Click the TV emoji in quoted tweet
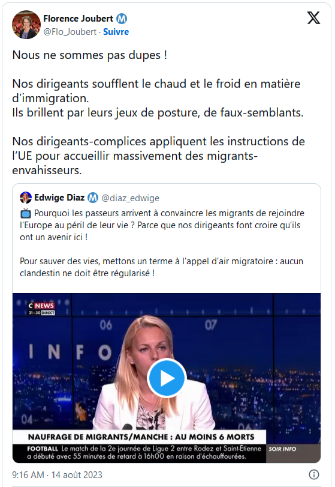335x487 pixels. [x=26, y=213]
